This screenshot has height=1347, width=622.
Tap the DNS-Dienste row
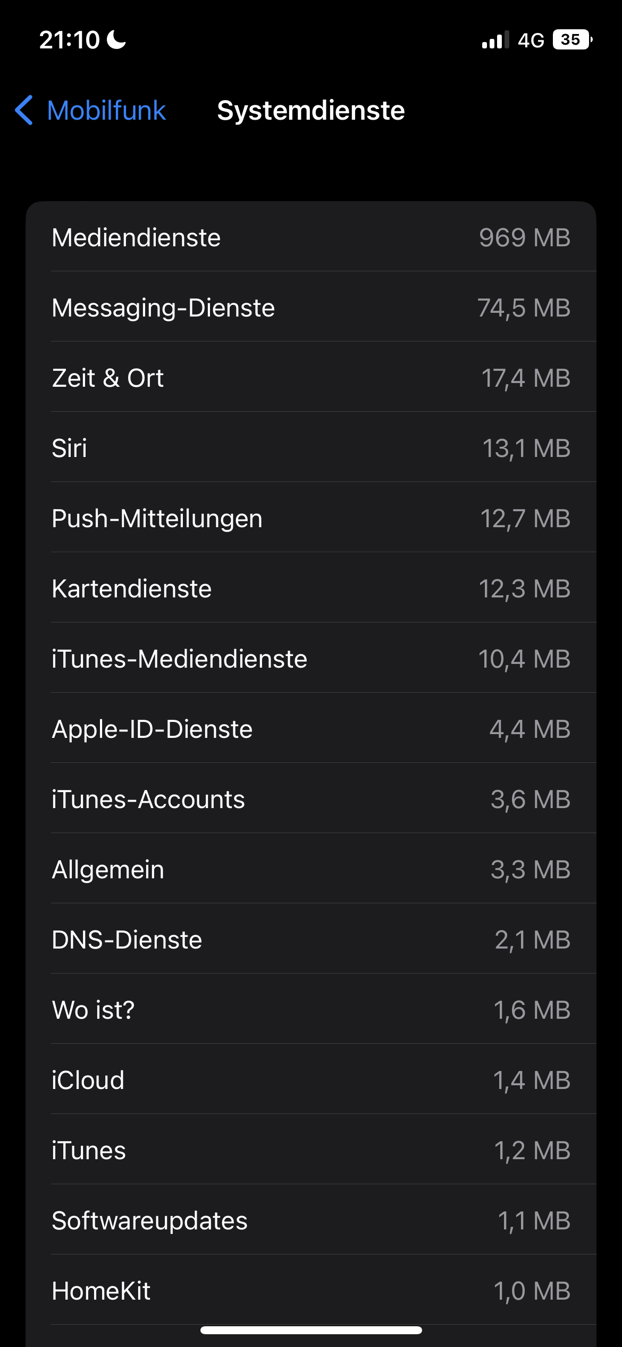click(x=311, y=939)
